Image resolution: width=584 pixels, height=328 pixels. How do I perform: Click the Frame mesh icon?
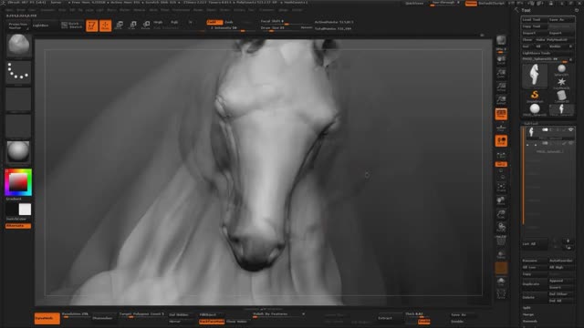(x=501, y=187)
